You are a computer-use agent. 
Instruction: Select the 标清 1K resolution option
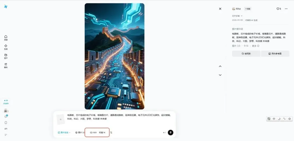tap(102, 133)
